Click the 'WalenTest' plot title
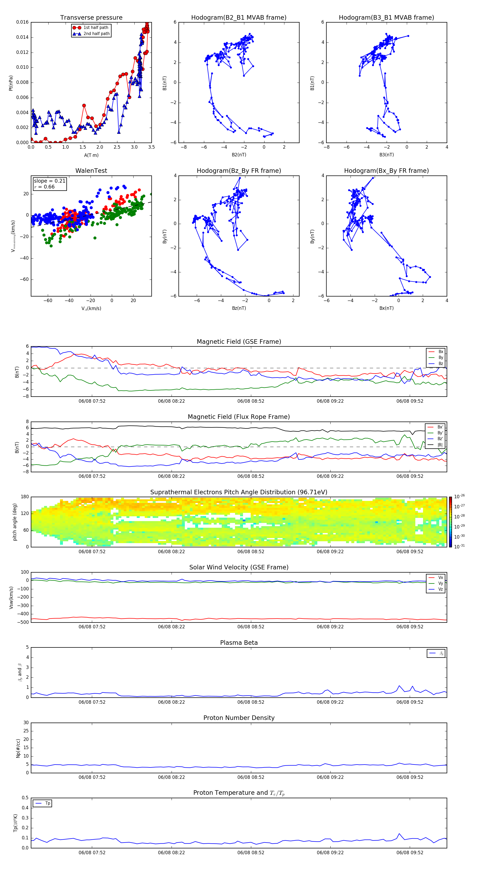Screen dimensions: 478x876 91,171
